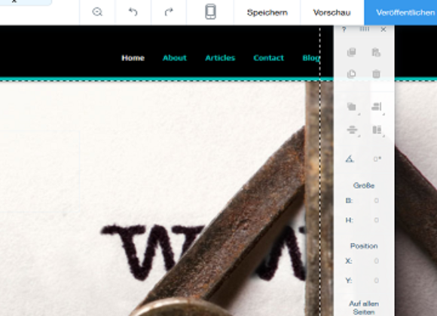
Task: Click the rotation angle icon
Action: coord(350,158)
